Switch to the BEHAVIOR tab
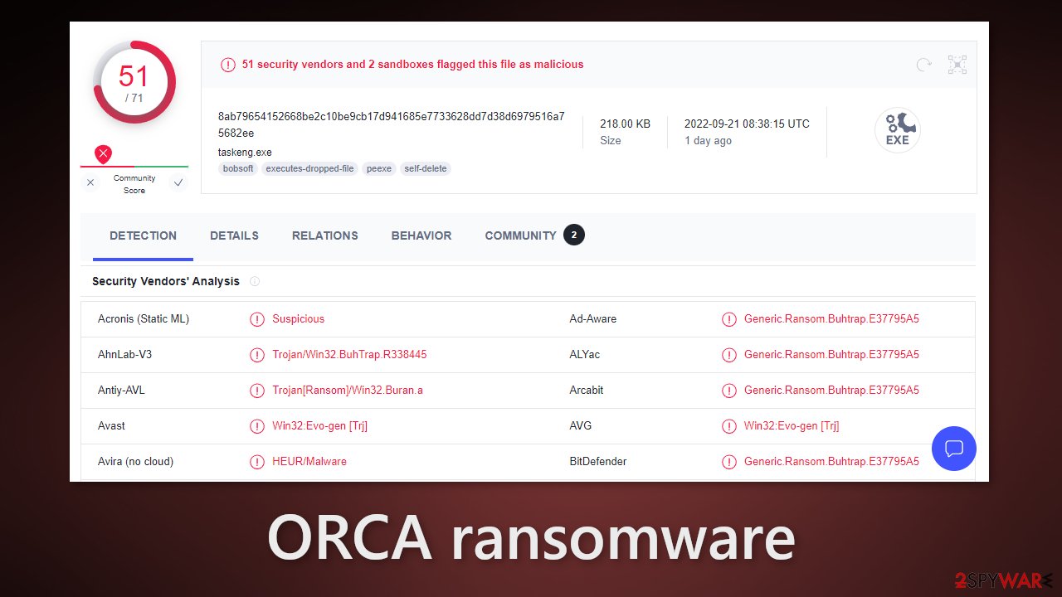 click(x=421, y=235)
